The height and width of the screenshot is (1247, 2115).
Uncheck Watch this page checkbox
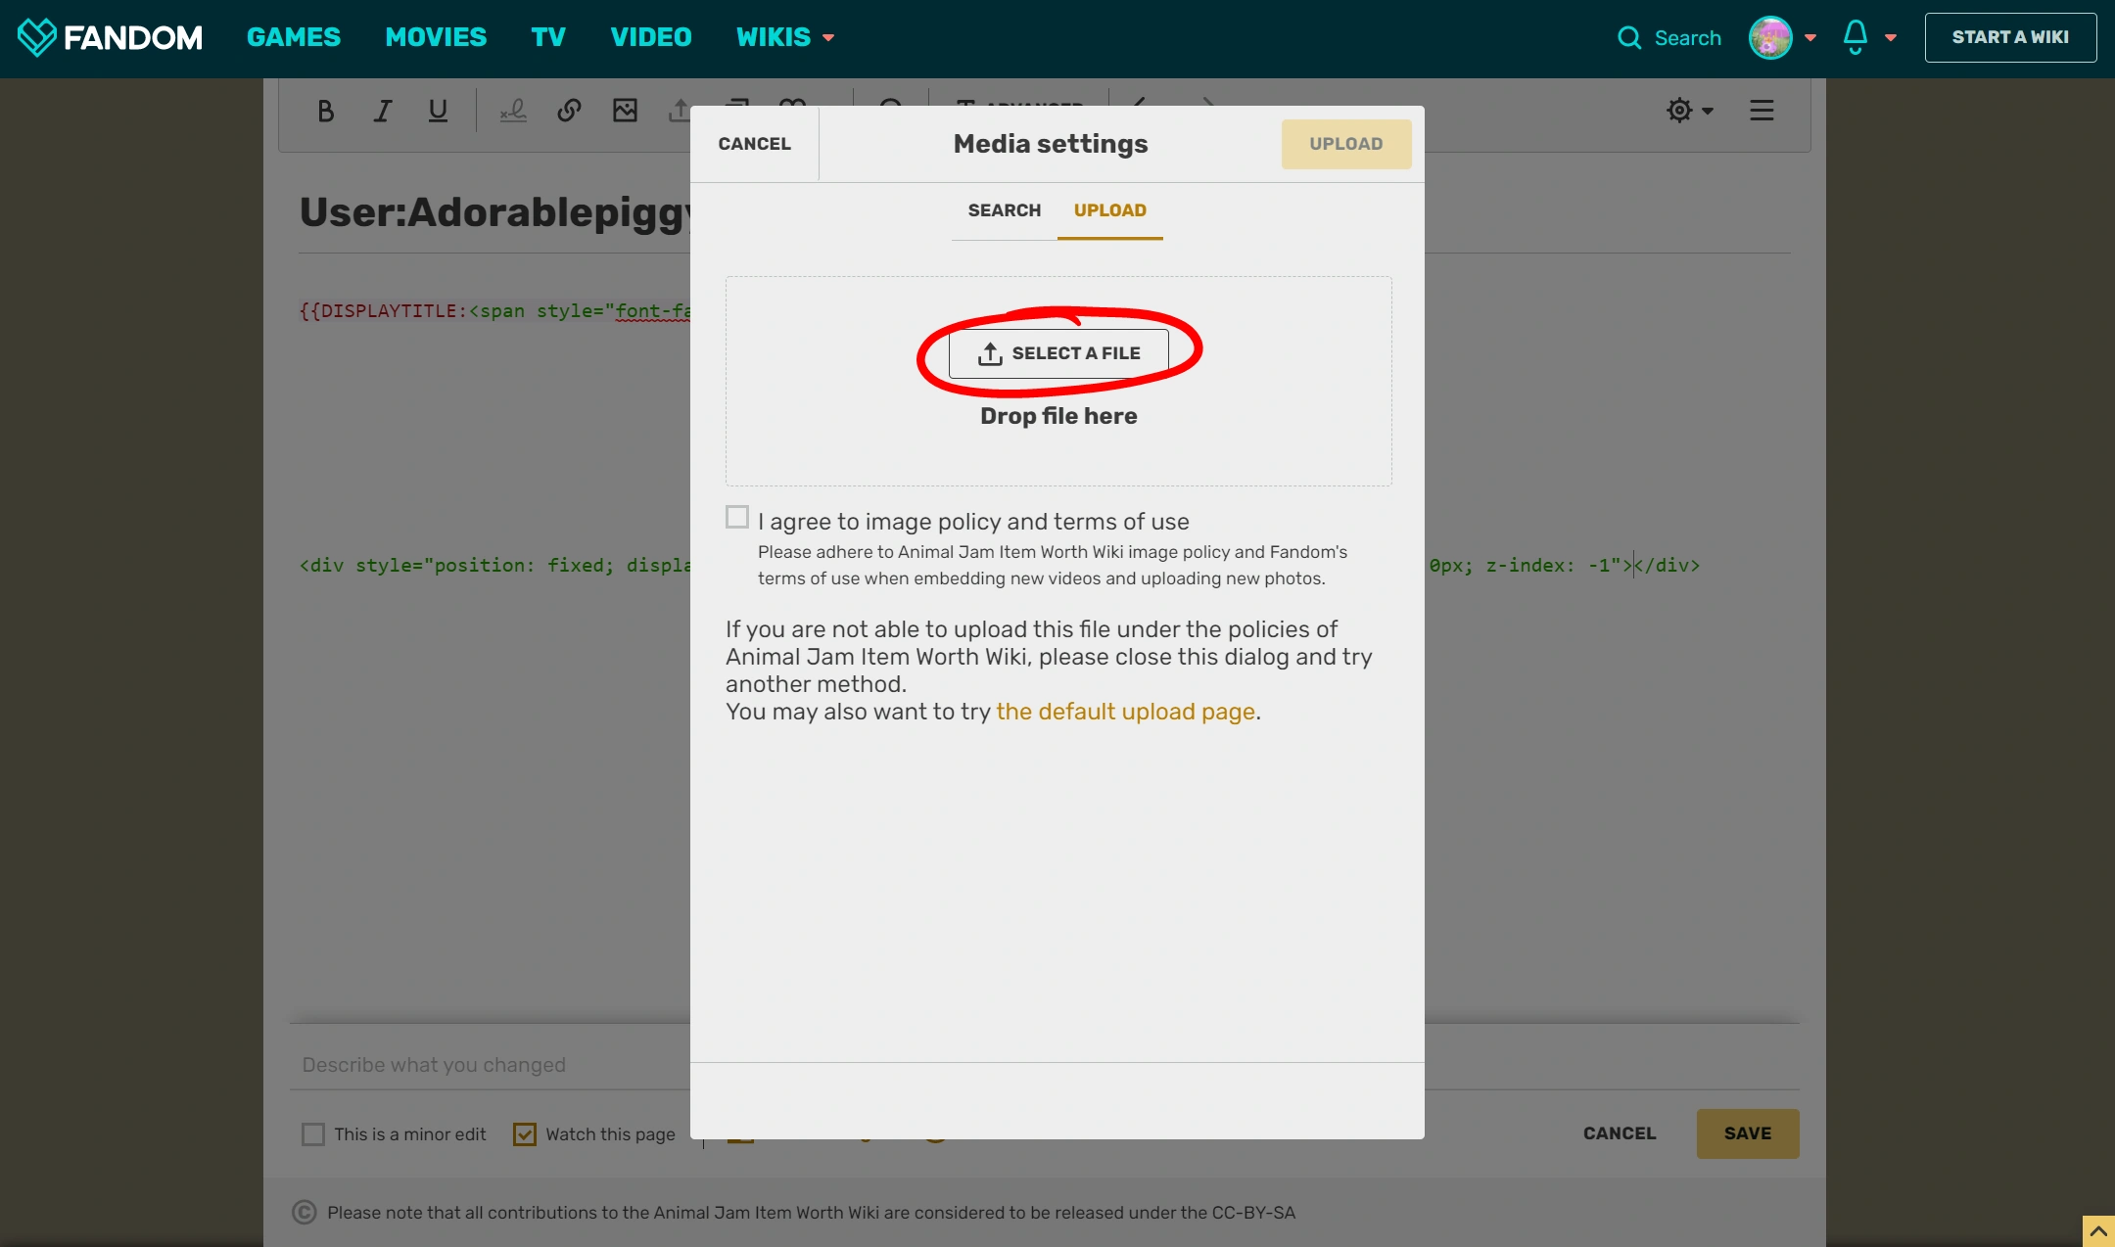tap(525, 1134)
